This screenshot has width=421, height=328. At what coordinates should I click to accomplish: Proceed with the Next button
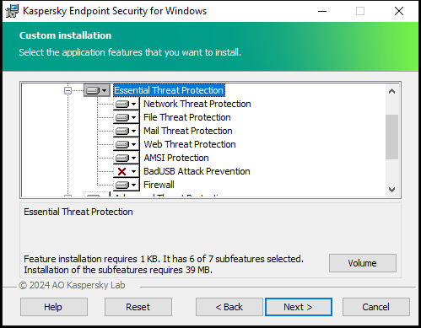pos(299,307)
